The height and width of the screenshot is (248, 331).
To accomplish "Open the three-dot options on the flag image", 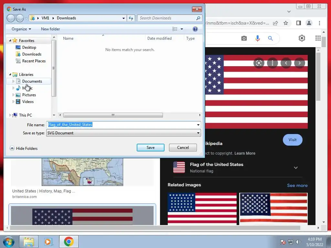I will [x=272, y=63].
